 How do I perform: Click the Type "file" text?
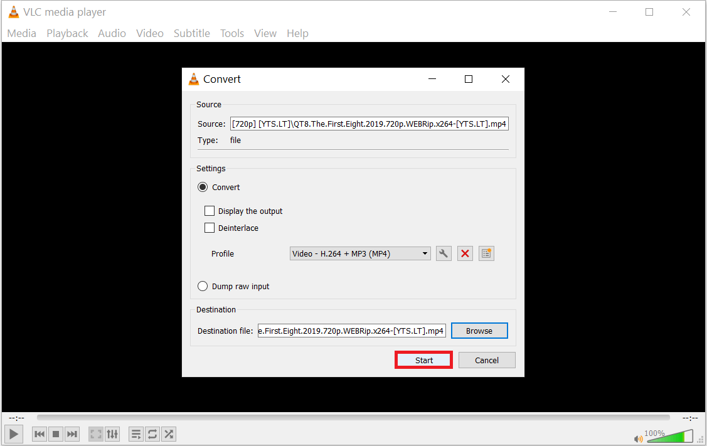(x=235, y=141)
